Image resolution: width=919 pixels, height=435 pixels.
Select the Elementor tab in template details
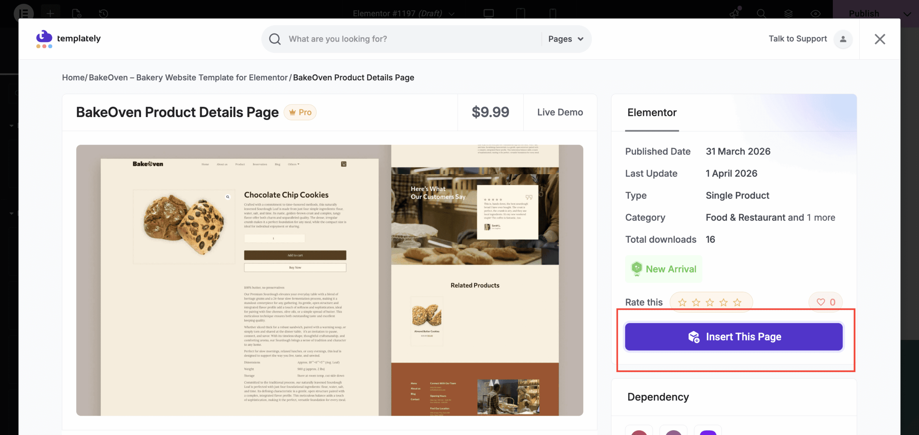coord(652,113)
